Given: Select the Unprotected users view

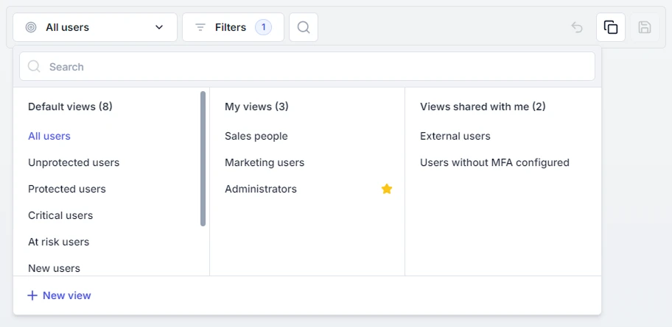Looking at the screenshot, I should [x=74, y=162].
